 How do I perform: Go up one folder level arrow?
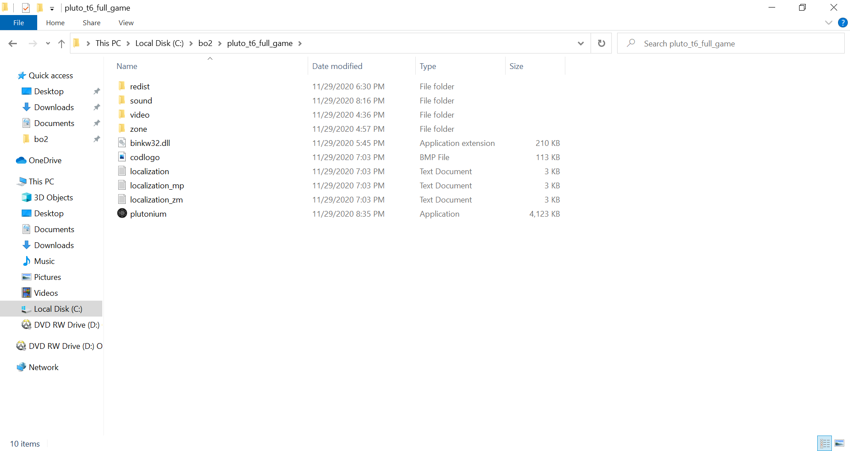[x=62, y=43]
